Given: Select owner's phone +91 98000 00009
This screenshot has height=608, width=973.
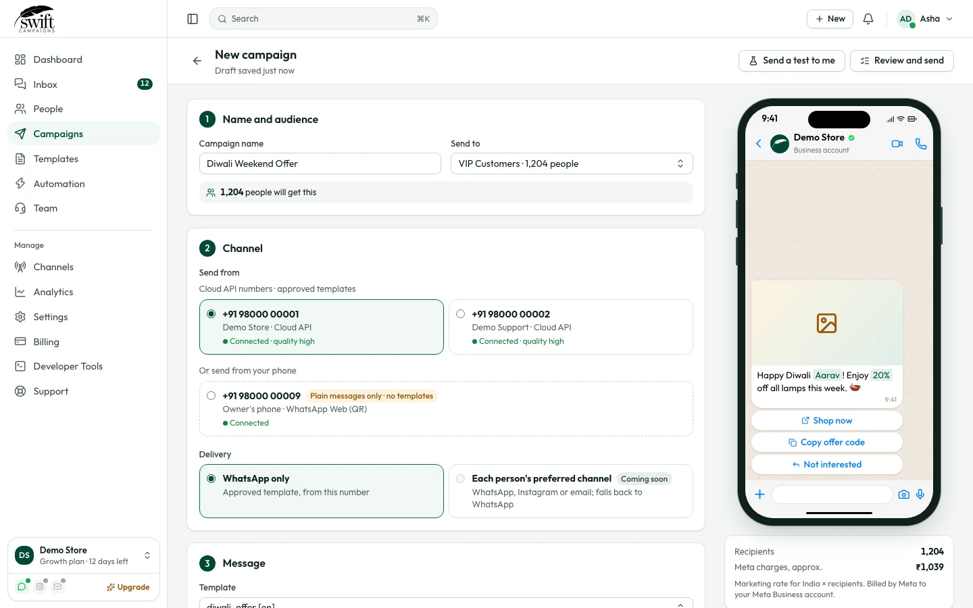Looking at the screenshot, I should [x=446, y=409].
